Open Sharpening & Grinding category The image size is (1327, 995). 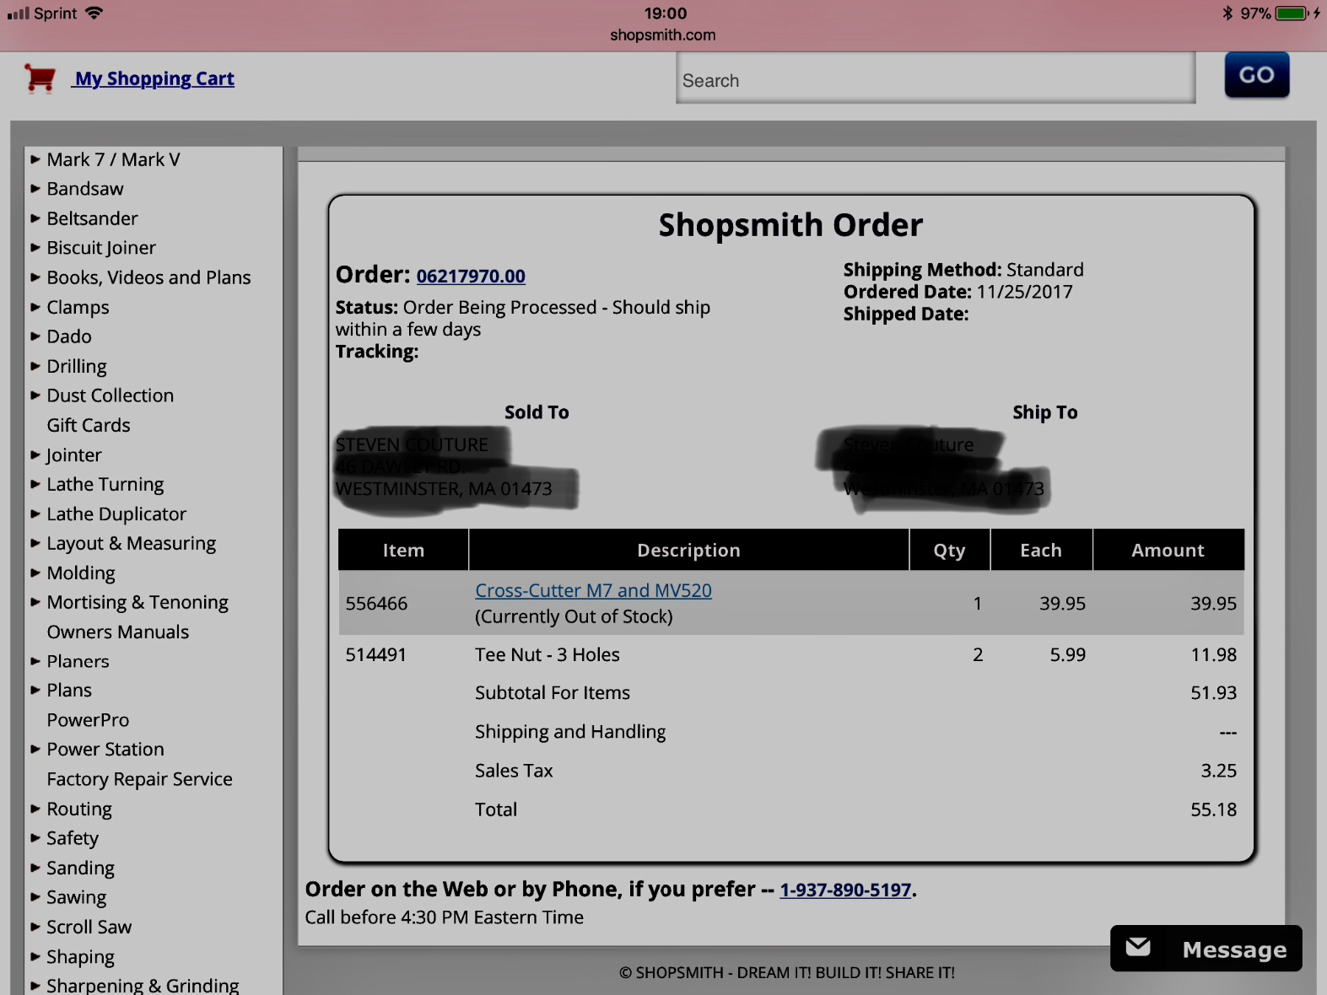[x=143, y=986]
